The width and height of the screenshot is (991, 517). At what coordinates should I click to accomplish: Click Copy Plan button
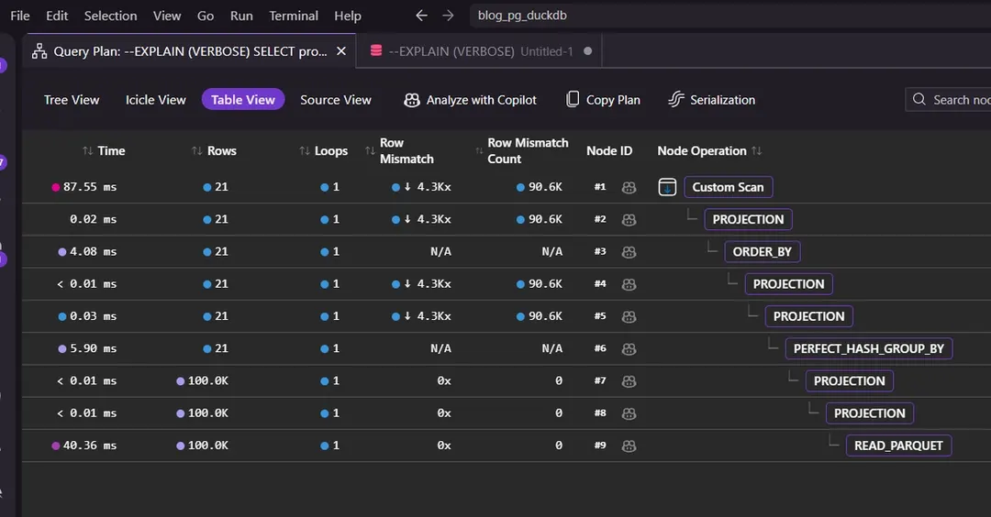(x=604, y=100)
